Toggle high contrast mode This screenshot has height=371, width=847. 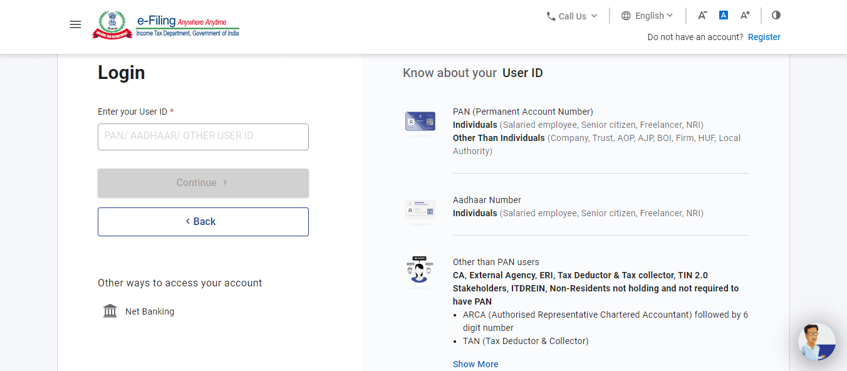tap(776, 16)
